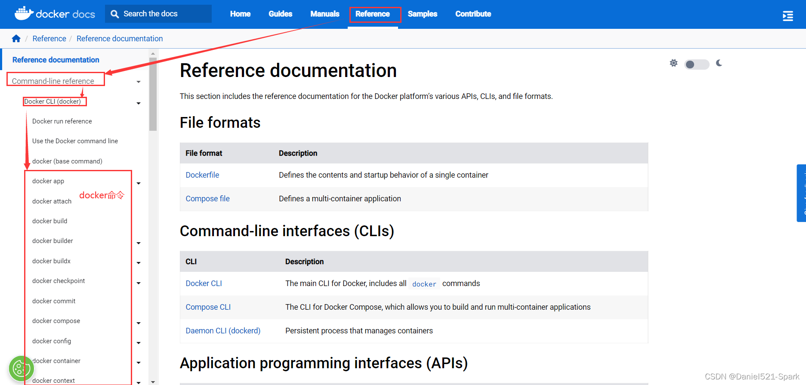Select Docker CLI (docker) sidebar item
Image resolution: width=806 pixels, height=385 pixels.
(52, 102)
